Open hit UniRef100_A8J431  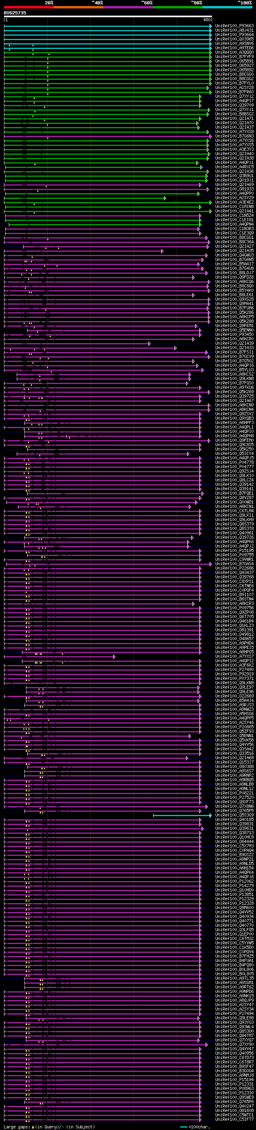click(x=234, y=30)
